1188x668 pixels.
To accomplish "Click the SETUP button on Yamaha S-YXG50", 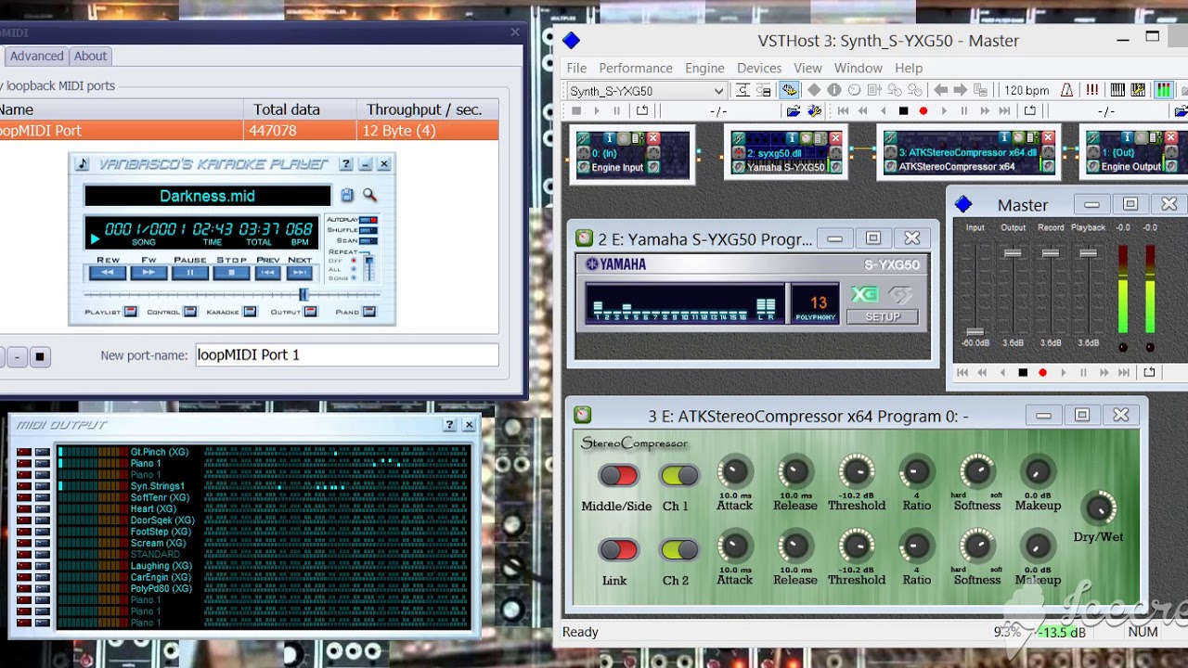I will click(883, 316).
